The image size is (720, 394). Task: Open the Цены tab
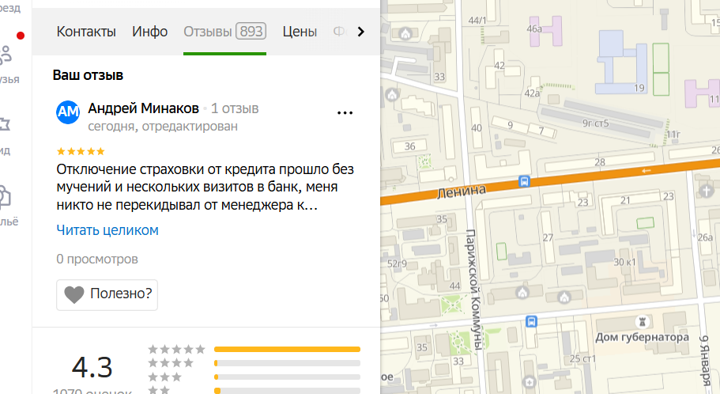click(x=300, y=32)
